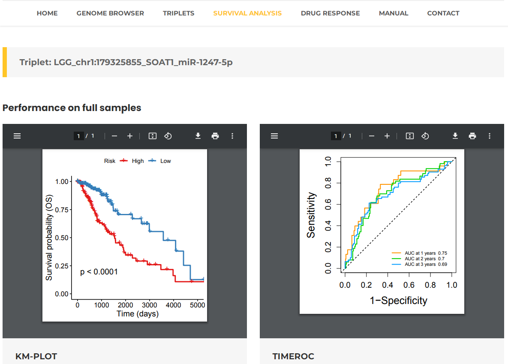Click the KM-plot survival curve image

(x=125, y=235)
